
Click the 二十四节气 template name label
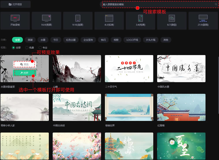tap(111, 87)
